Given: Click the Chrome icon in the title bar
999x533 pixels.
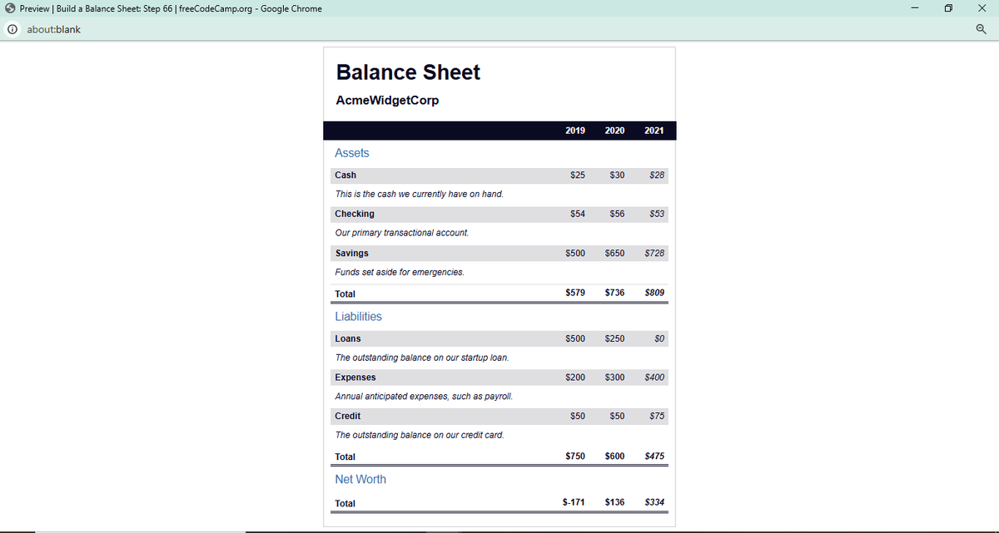Looking at the screenshot, I should tap(10, 8).
